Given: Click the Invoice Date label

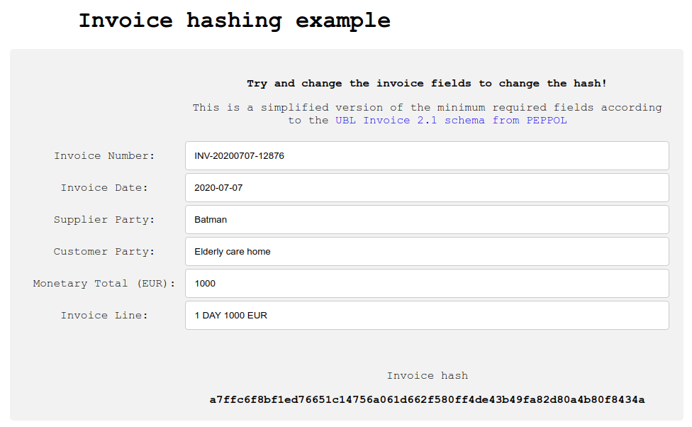Looking at the screenshot, I should pos(104,188).
